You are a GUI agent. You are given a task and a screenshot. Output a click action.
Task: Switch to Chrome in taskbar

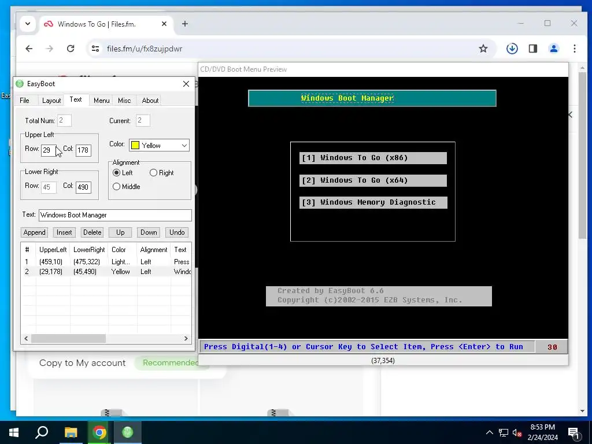[99, 432]
